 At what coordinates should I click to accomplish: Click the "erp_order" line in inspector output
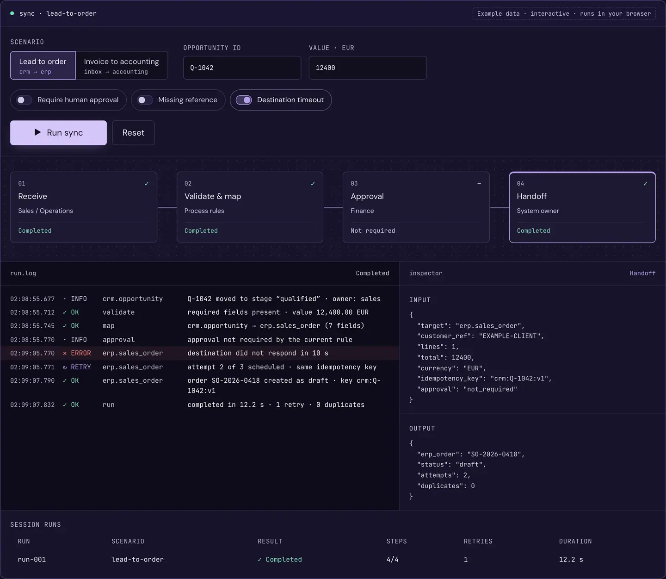pyautogui.click(x=471, y=454)
